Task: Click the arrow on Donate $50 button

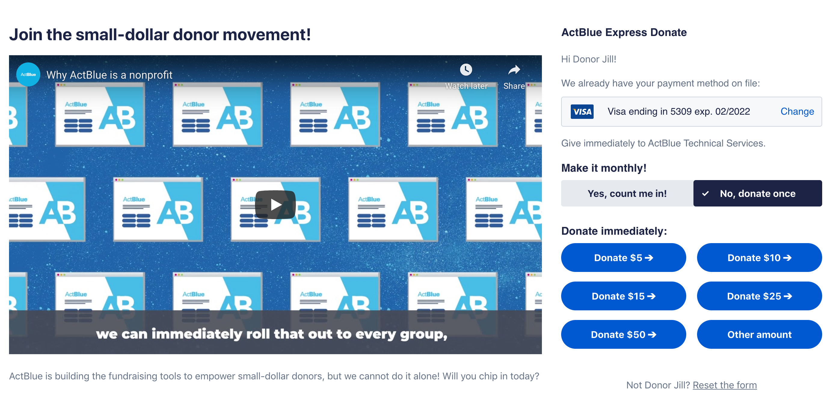Action: tap(652, 334)
